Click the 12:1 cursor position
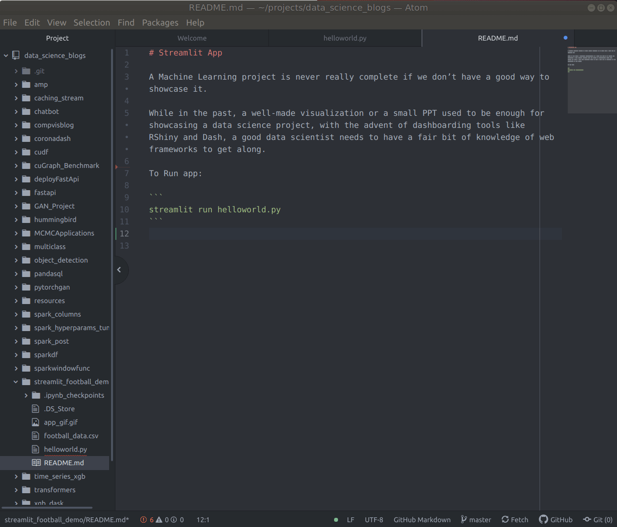617x527 pixels. tap(203, 520)
